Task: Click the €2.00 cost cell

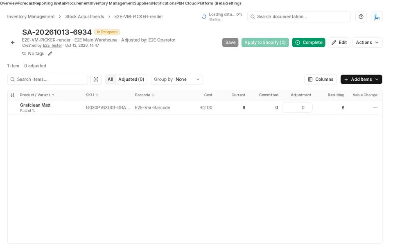Action: click(206, 108)
